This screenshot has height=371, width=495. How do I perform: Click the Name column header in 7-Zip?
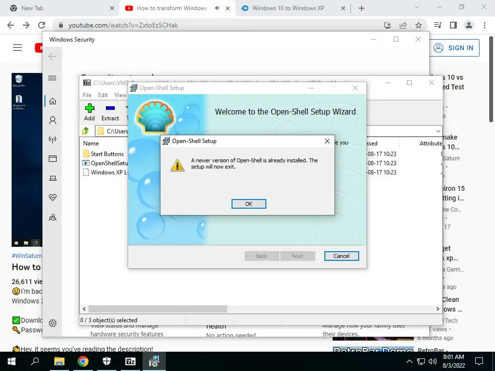pyautogui.click(x=91, y=143)
